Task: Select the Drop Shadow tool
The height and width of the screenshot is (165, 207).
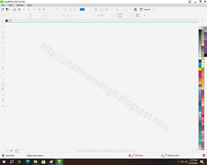Action: [3, 84]
